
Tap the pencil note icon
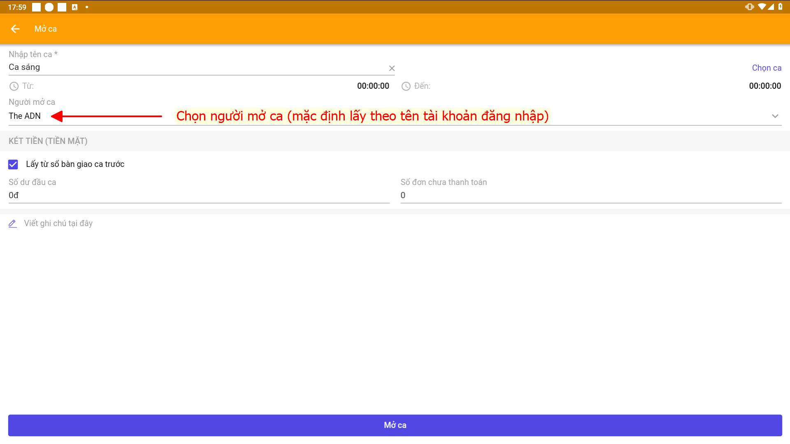tap(13, 224)
